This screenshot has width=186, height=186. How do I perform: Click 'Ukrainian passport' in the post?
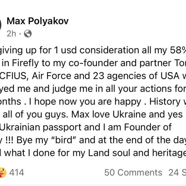coord(40,127)
